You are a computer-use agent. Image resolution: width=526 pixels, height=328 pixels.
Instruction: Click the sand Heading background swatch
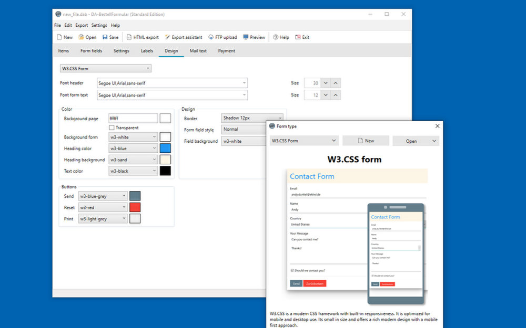(165, 160)
